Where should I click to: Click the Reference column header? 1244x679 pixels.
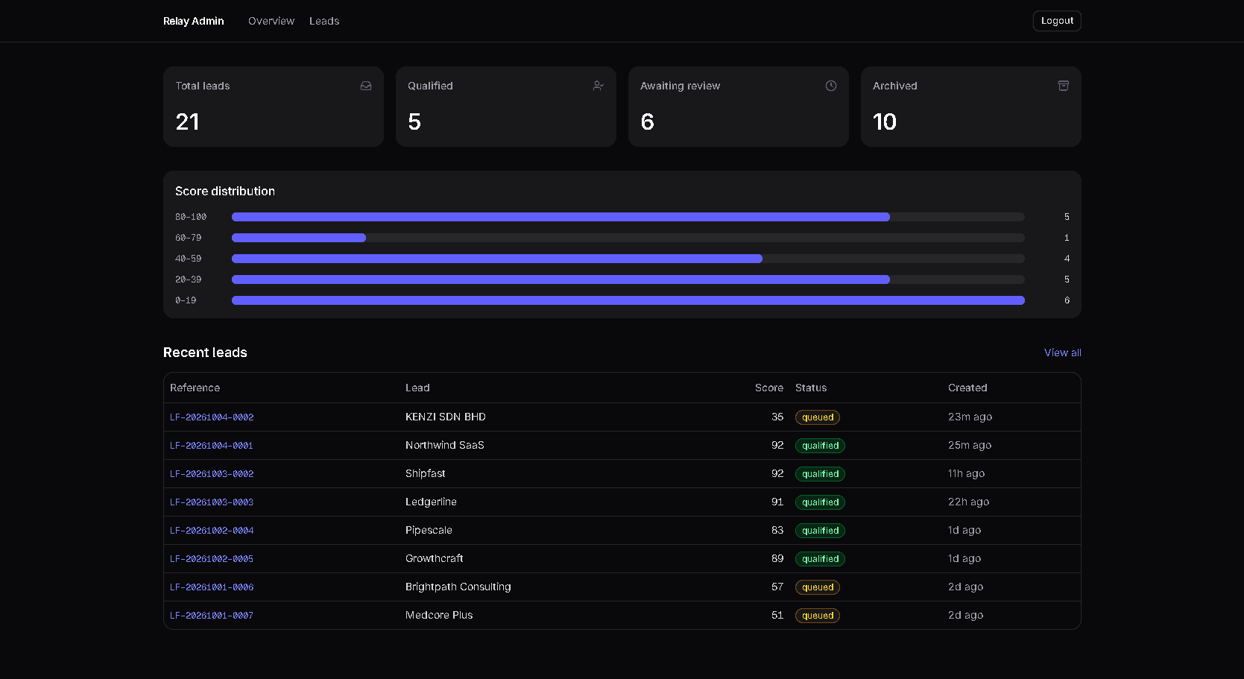click(x=195, y=388)
